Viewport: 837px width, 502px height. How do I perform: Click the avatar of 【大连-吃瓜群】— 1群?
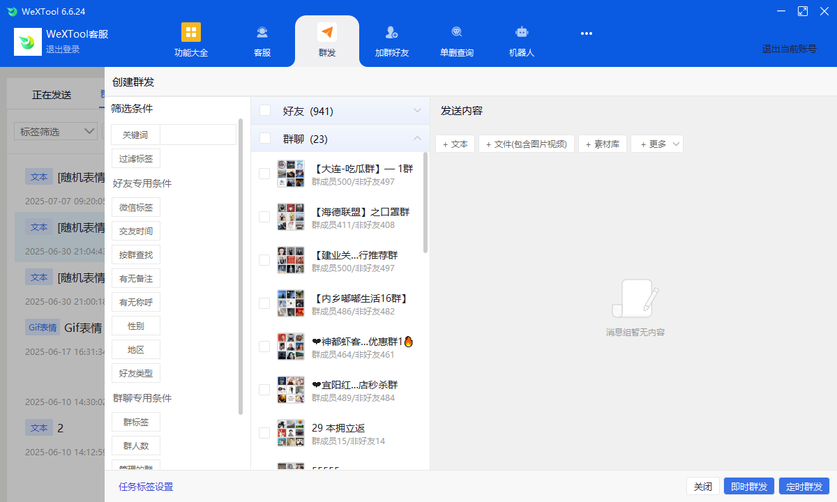(x=291, y=174)
